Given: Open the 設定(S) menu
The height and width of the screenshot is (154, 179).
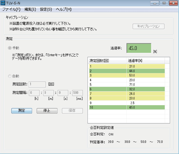Looking at the screenshot, I should (46, 9).
